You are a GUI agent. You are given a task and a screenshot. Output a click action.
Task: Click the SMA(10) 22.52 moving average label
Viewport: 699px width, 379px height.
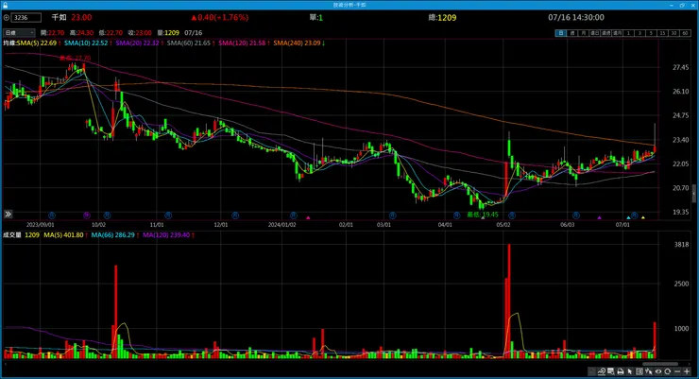(x=88, y=43)
